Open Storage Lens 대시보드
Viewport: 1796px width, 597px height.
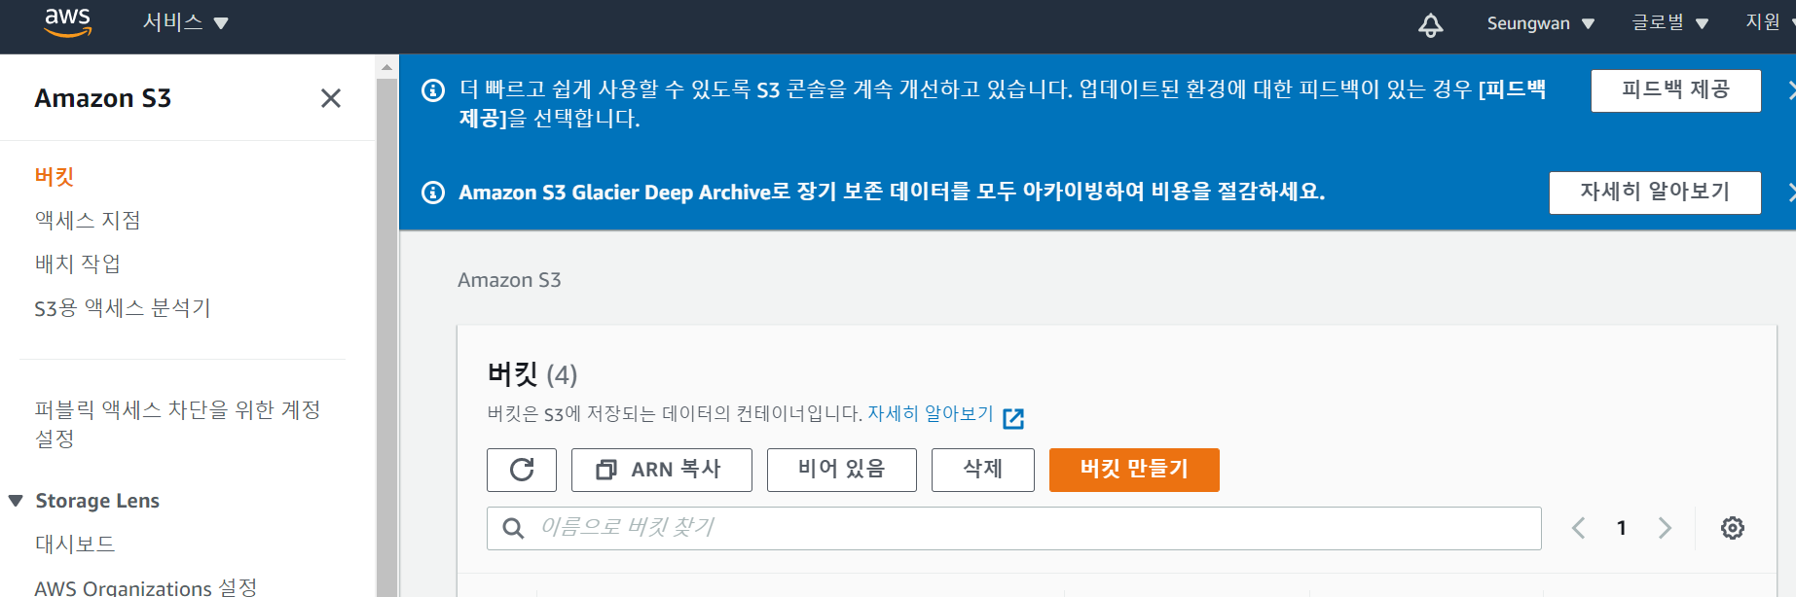[75, 544]
